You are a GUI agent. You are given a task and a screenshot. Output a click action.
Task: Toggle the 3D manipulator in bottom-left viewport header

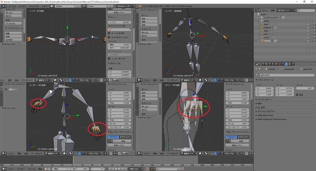76,153
